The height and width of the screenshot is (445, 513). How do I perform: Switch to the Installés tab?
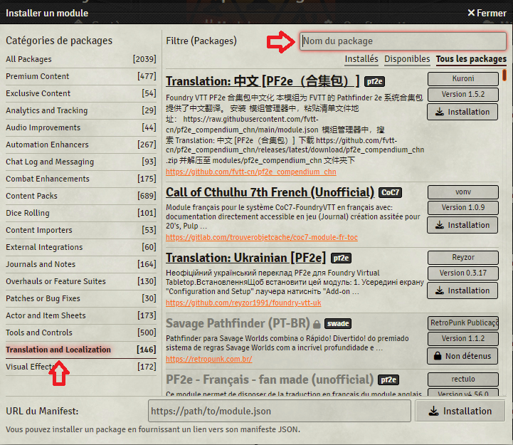[x=361, y=59]
